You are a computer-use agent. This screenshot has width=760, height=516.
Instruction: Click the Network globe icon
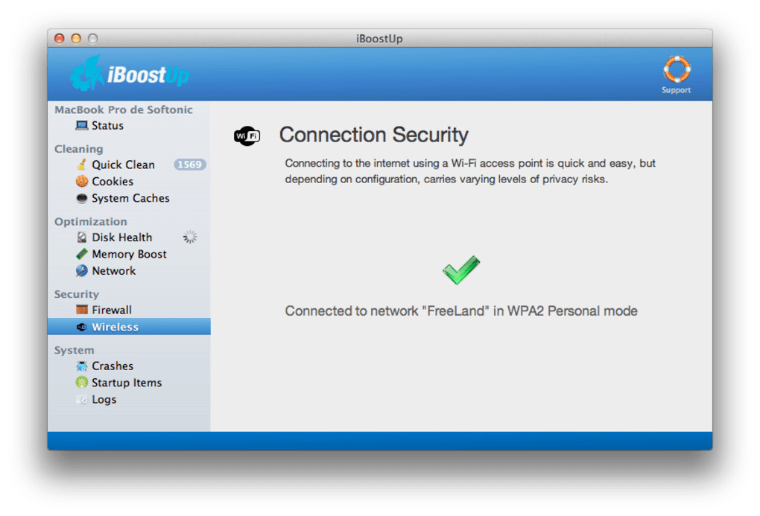82,271
